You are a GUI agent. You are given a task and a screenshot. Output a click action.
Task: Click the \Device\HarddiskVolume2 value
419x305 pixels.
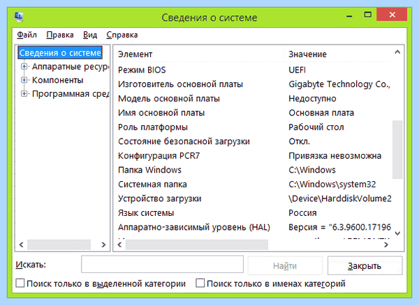pos(339,198)
